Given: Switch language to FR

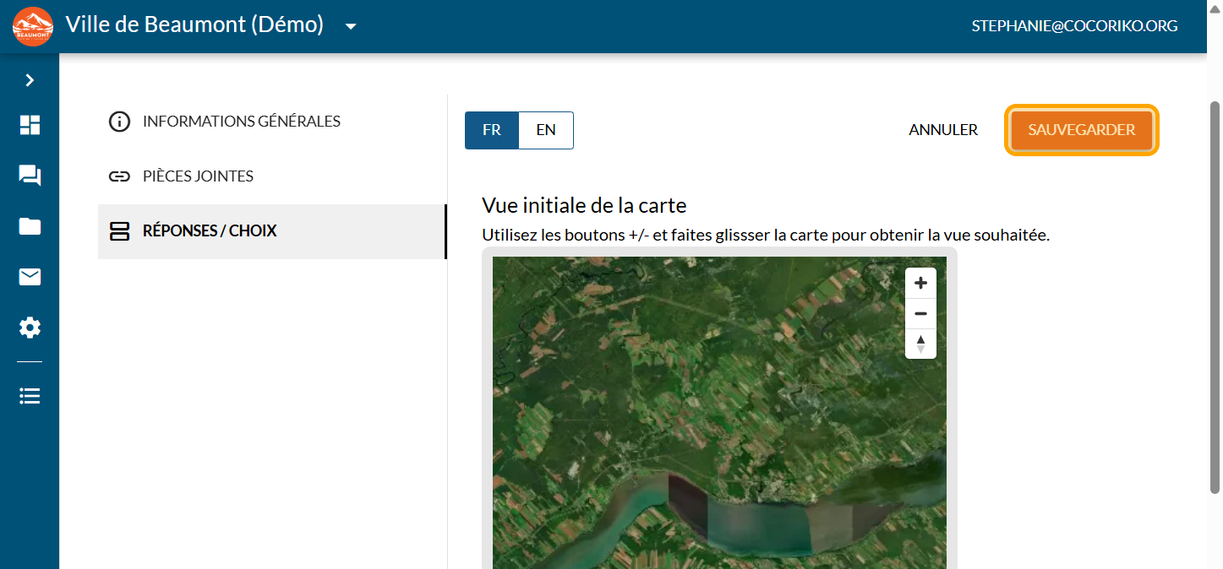Looking at the screenshot, I should point(491,130).
